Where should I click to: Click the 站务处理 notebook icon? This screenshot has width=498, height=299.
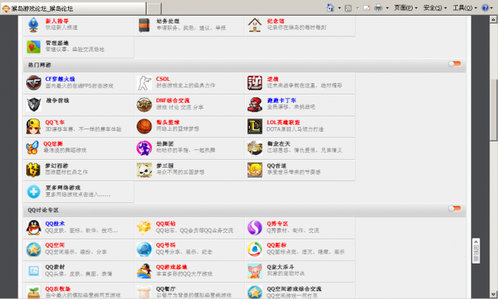[144, 25]
